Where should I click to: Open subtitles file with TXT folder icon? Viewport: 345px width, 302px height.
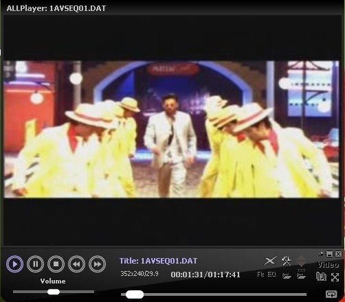(301, 274)
